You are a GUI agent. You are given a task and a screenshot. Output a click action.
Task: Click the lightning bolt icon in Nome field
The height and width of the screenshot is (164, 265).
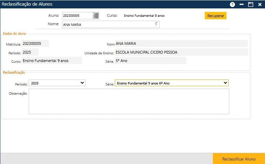click(x=156, y=24)
